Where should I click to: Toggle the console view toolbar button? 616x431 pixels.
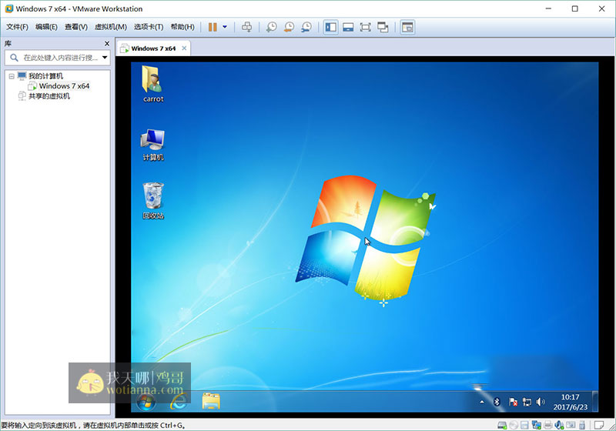coord(407,27)
